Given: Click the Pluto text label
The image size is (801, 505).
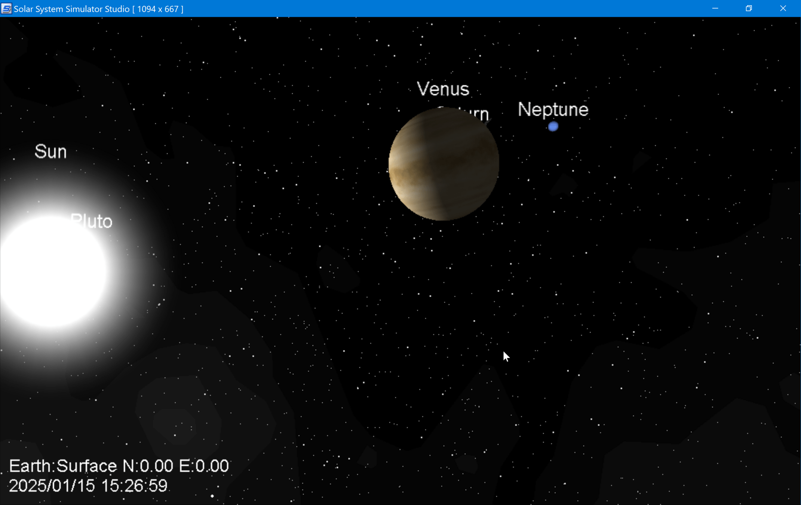Looking at the screenshot, I should coord(92,221).
